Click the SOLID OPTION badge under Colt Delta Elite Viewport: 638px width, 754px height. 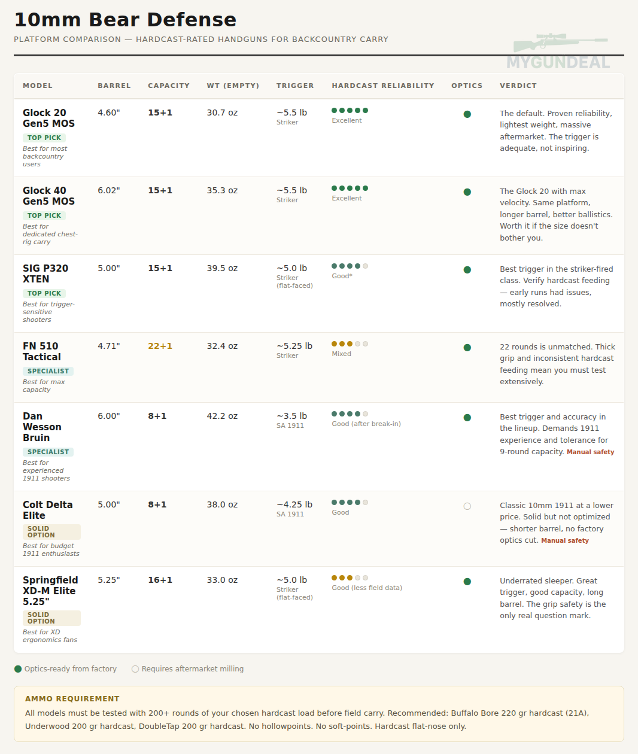[51, 532]
